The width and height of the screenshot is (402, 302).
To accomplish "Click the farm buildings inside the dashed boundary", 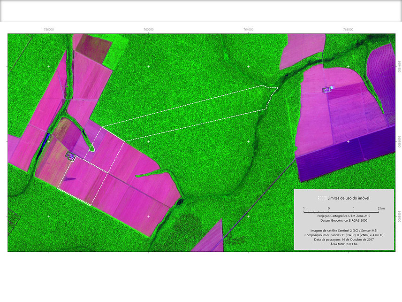I will (70, 157).
